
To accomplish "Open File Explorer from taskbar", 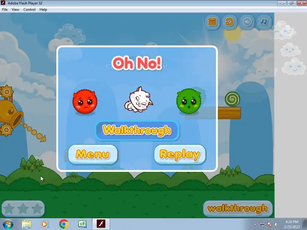I will point(27,224).
